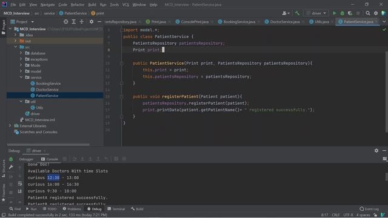
Task: Toggle scroll to end of console
Action: (x=20, y=191)
